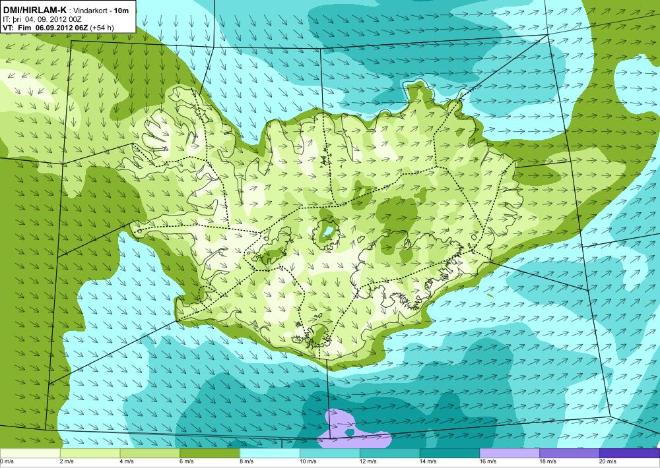Click the "(+54 h)" forecast offset text
The width and height of the screenshot is (660, 468).
(x=102, y=28)
